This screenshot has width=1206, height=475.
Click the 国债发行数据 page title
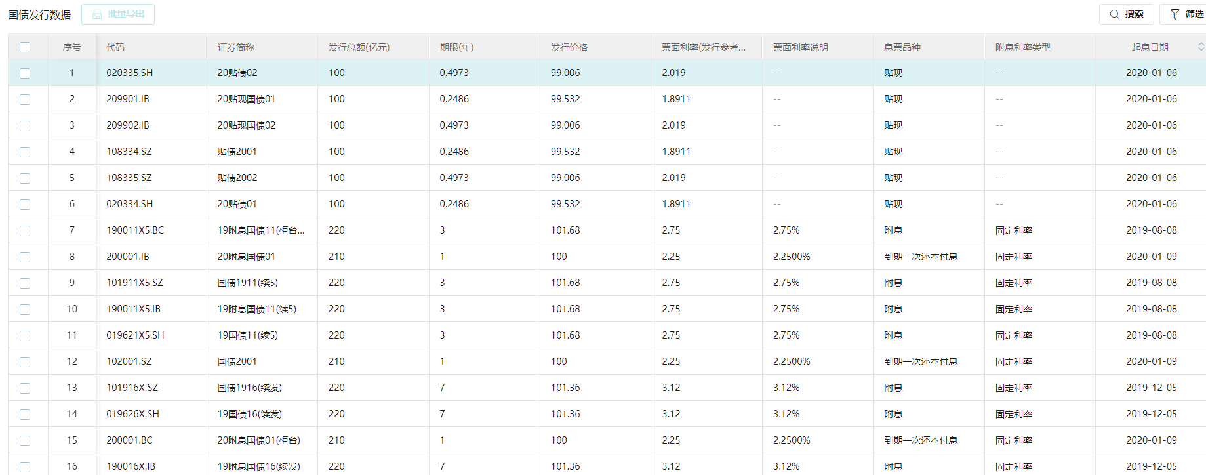39,15
